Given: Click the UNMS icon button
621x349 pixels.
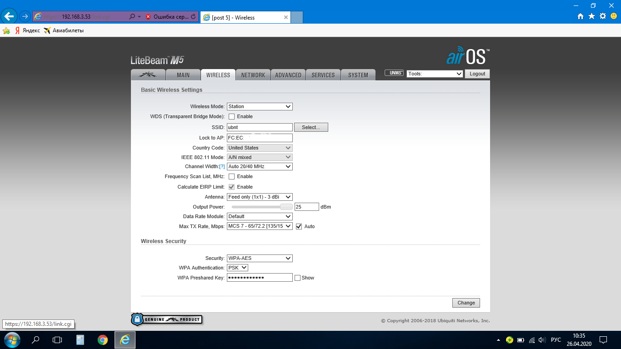Looking at the screenshot, I should pos(394,73).
